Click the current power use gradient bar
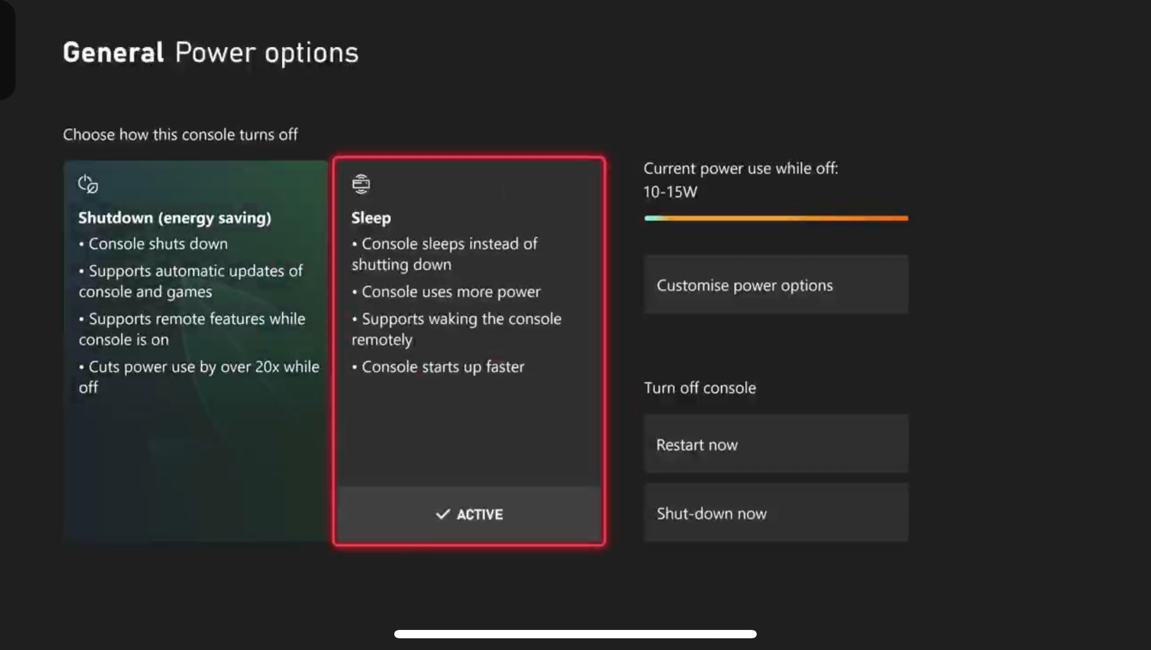The height and width of the screenshot is (650, 1151). tap(775, 218)
